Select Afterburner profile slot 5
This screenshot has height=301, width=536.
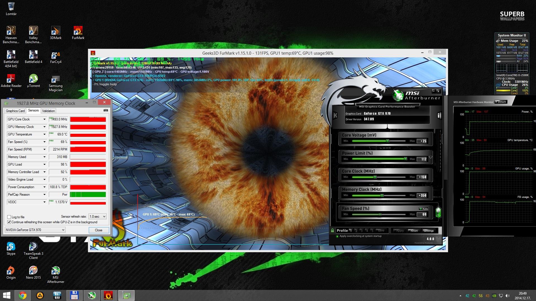pyautogui.click(x=372, y=230)
